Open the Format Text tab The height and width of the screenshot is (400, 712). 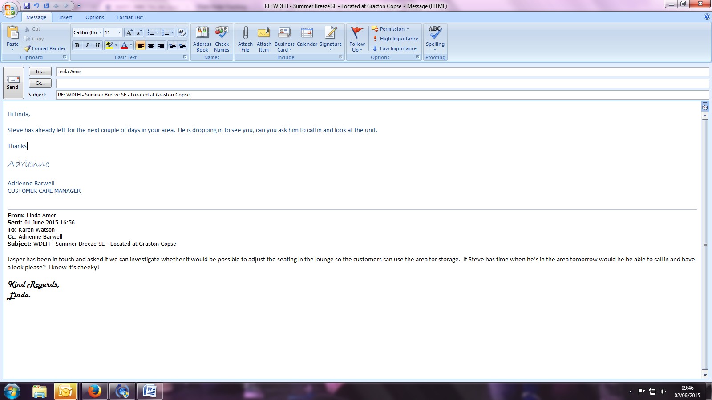[x=129, y=17]
